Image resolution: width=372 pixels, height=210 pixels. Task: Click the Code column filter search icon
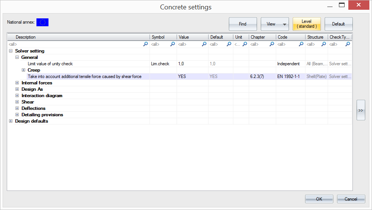coord(301,44)
